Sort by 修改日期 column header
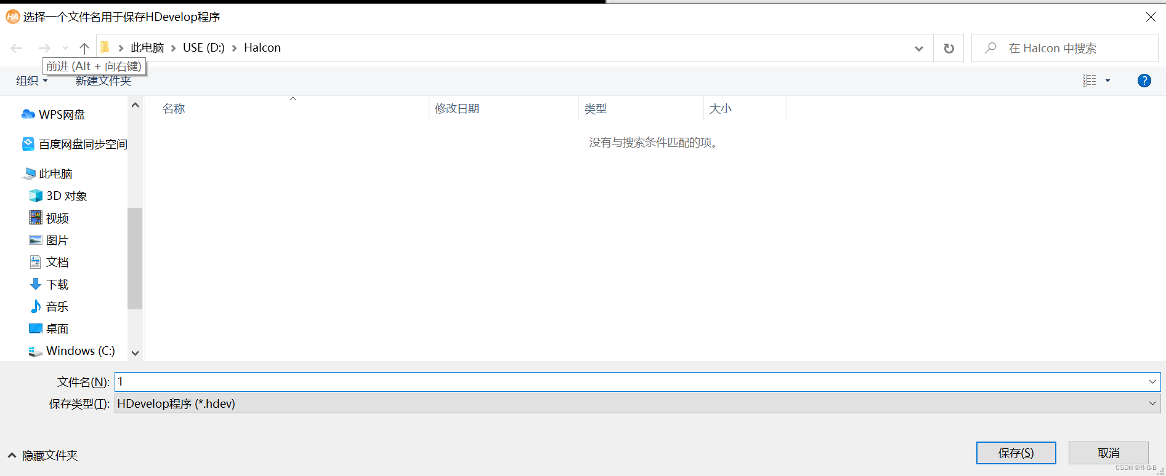This screenshot has height=476, width=1166. pos(457,109)
